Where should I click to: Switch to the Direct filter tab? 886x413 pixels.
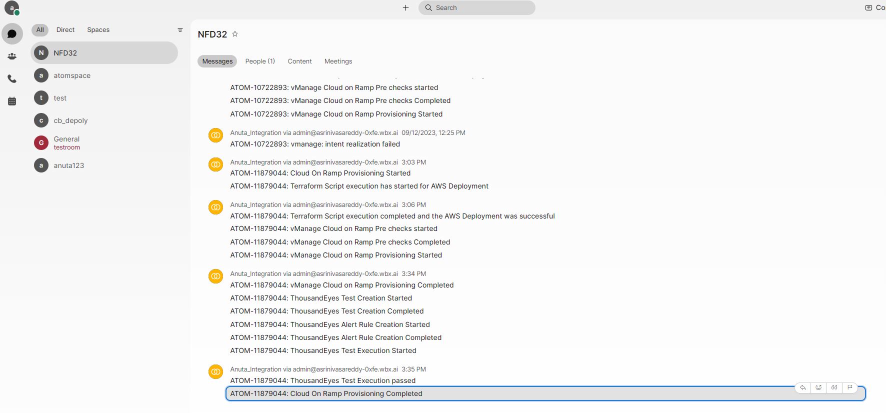65,30
